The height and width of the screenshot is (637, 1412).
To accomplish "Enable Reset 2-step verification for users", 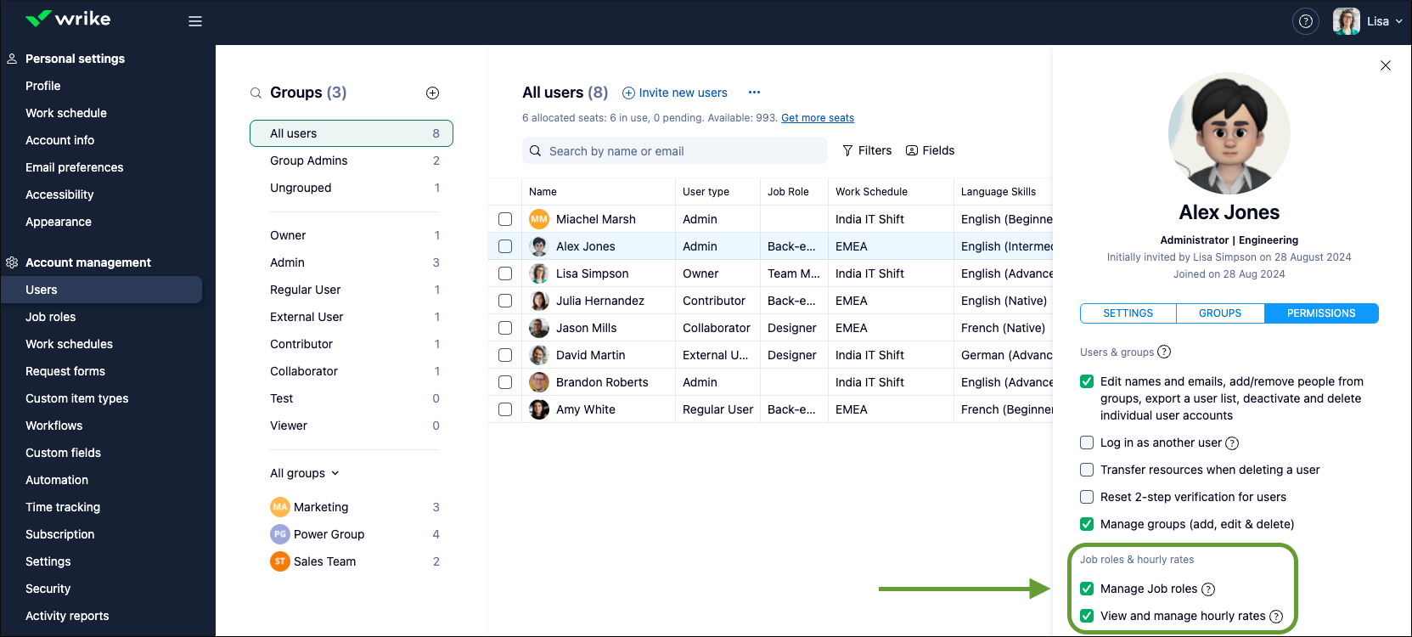I will (x=1087, y=497).
